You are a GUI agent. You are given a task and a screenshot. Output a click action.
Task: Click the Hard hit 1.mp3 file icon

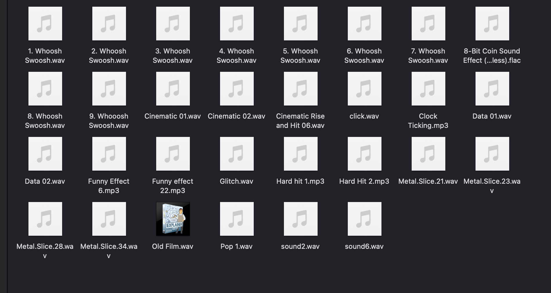tap(300, 154)
